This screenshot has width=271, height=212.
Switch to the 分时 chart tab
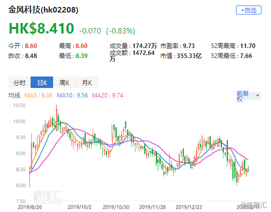[20, 82]
